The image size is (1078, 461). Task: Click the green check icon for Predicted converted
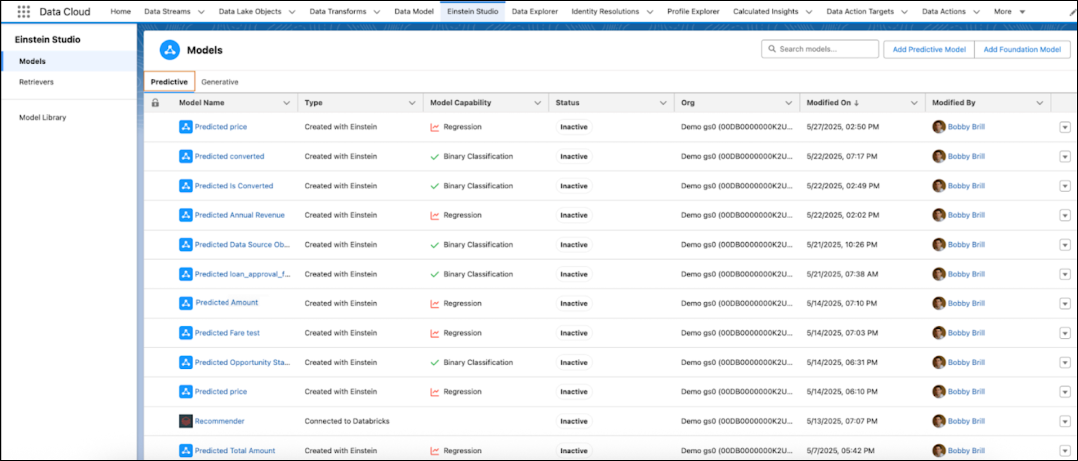click(434, 157)
